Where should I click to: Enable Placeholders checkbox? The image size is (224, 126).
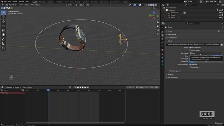pyautogui.click(x=190, y=67)
